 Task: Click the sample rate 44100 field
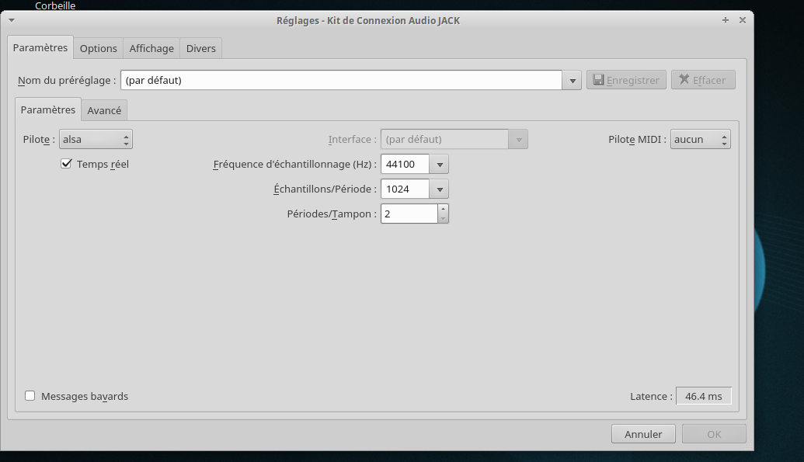click(x=405, y=164)
